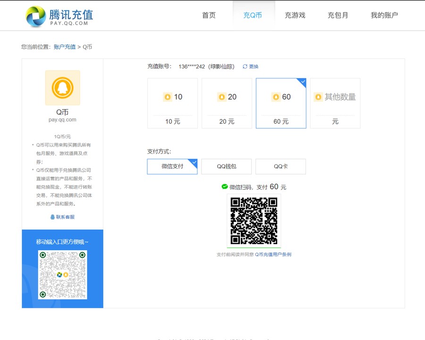Click the Tencent Pay logo
425x340 pixels.
[x=57, y=17]
